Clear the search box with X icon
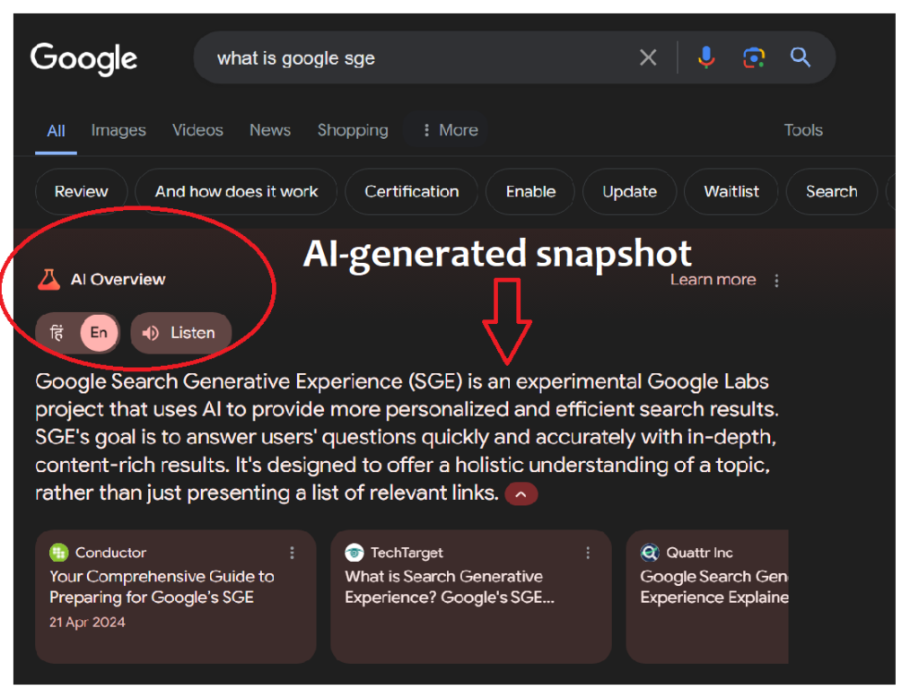Viewport: 919px width, 698px height. pyautogui.click(x=648, y=57)
